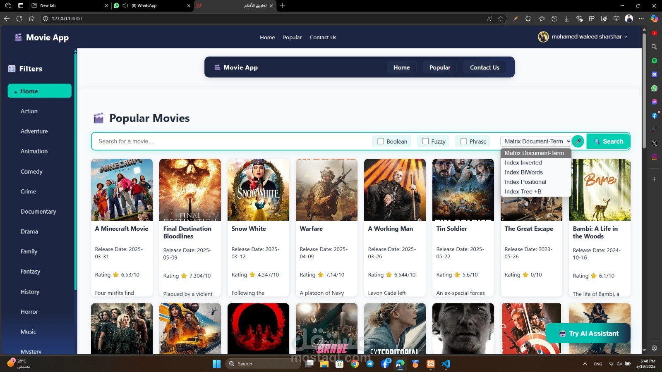Screen dimensions: 662x372
Task: Open Visual Studio Code from taskbar
Action: pyautogui.click(x=446, y=364)
